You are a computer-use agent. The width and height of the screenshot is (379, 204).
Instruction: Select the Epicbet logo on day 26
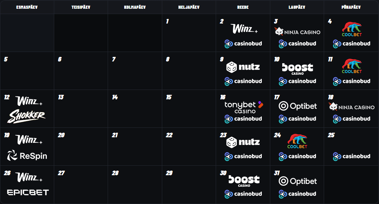[28, 192]
